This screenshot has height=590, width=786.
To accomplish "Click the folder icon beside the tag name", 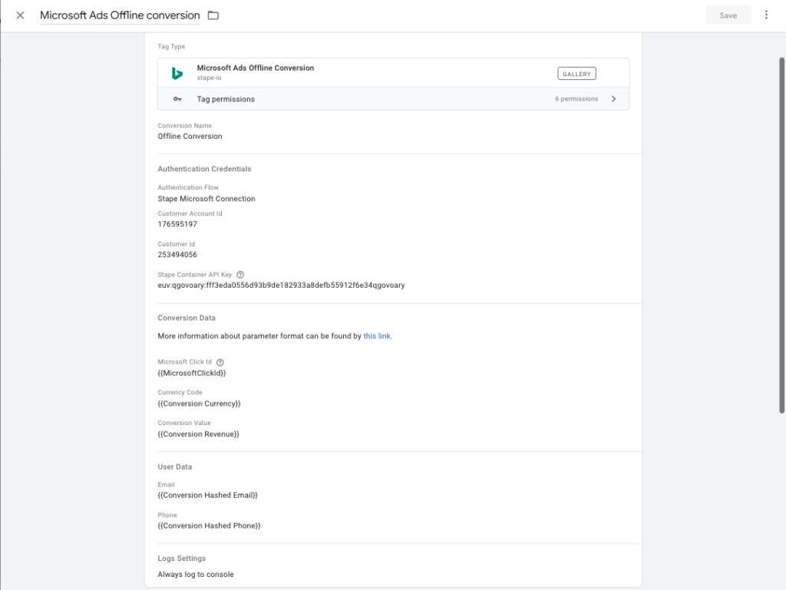I will [x=213, y=15].
